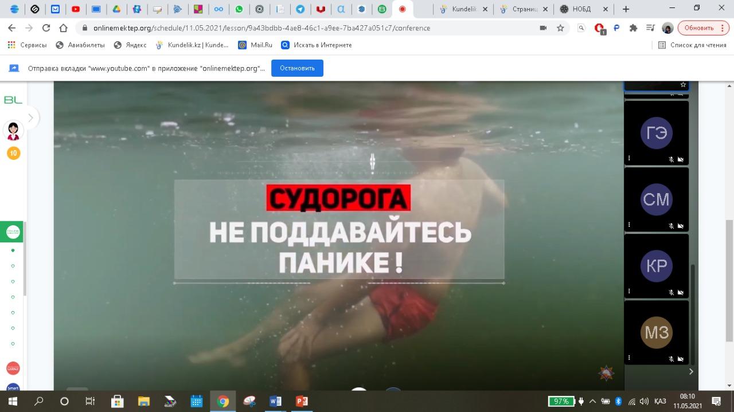734x412 pixels.
Task: Click the muted microphone icon on МЗ tile
Action: click(671, 359)
